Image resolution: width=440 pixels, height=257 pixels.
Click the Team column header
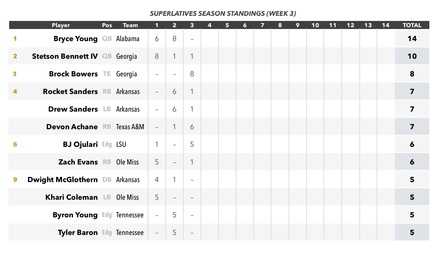[x=131, y=25]
